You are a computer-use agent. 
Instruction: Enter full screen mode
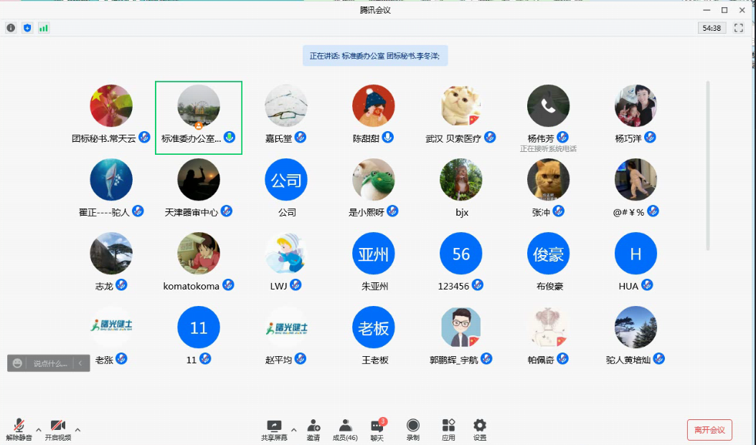pos(739,28)
